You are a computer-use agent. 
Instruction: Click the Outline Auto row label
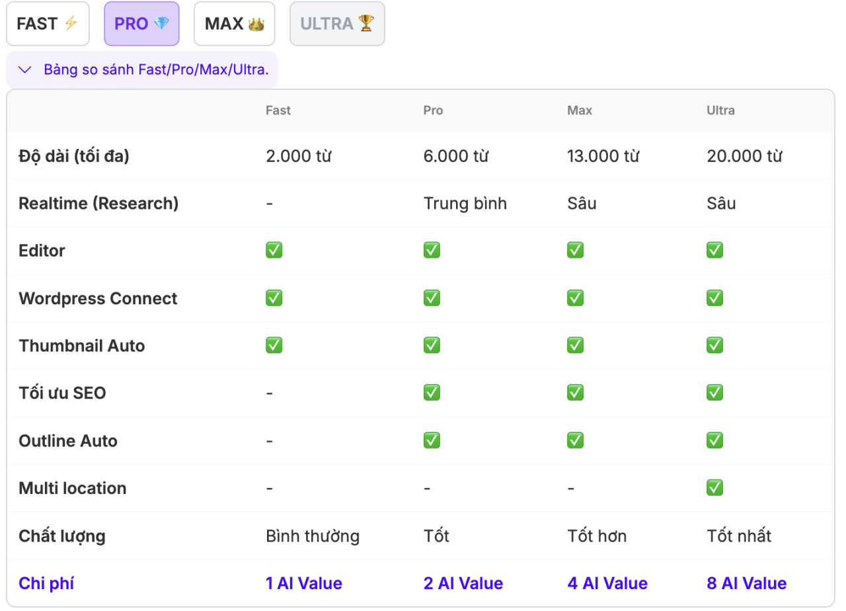(67, 441)
